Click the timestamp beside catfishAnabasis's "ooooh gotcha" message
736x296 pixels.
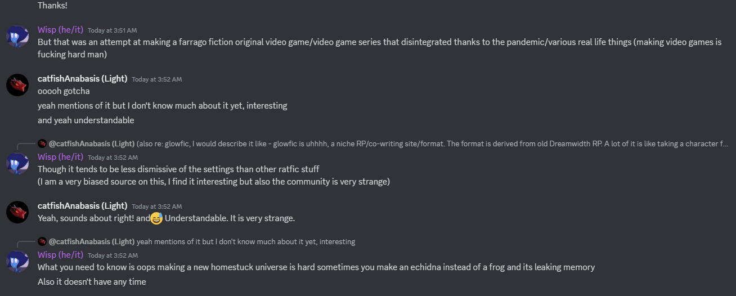pyautogui.click(x=156, y=79)
